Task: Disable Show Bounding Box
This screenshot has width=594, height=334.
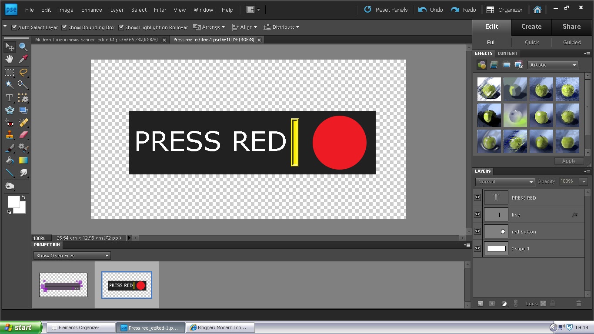Action: click(63, 27)
